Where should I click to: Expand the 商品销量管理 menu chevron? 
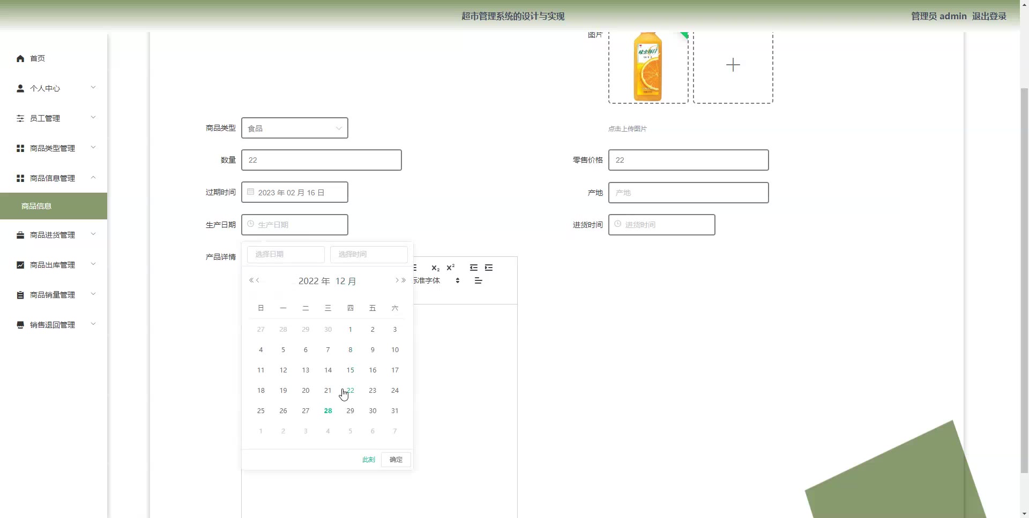93,294
